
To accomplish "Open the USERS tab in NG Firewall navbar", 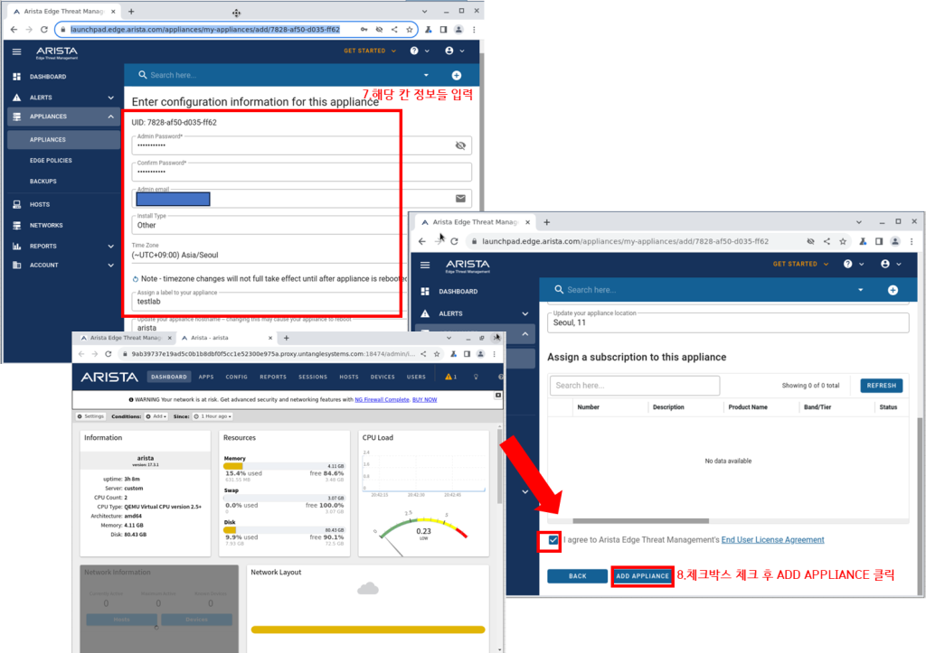I will point(416,377).
